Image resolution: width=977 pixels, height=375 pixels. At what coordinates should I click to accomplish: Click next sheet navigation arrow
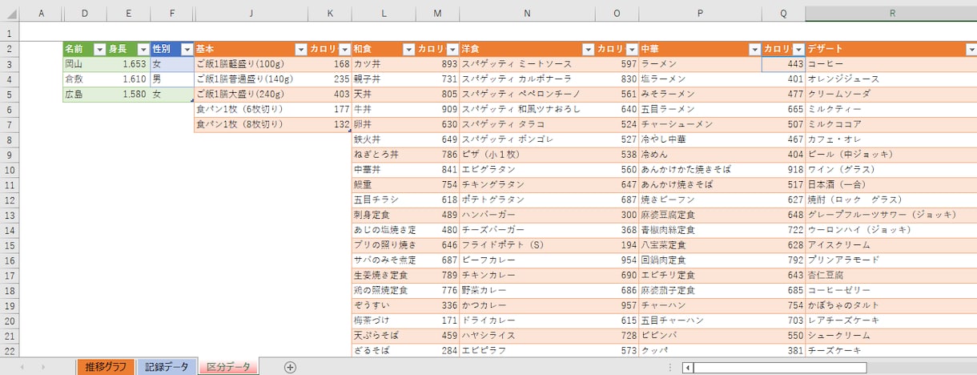point(42,367)
